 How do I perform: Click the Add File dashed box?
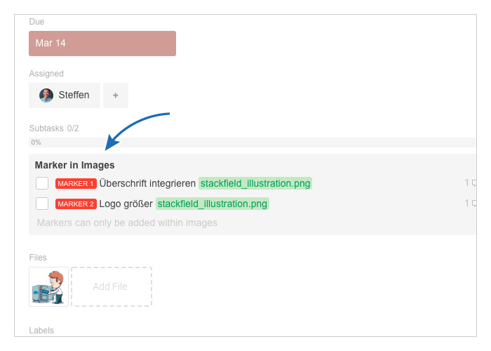[x=112, y=286]
